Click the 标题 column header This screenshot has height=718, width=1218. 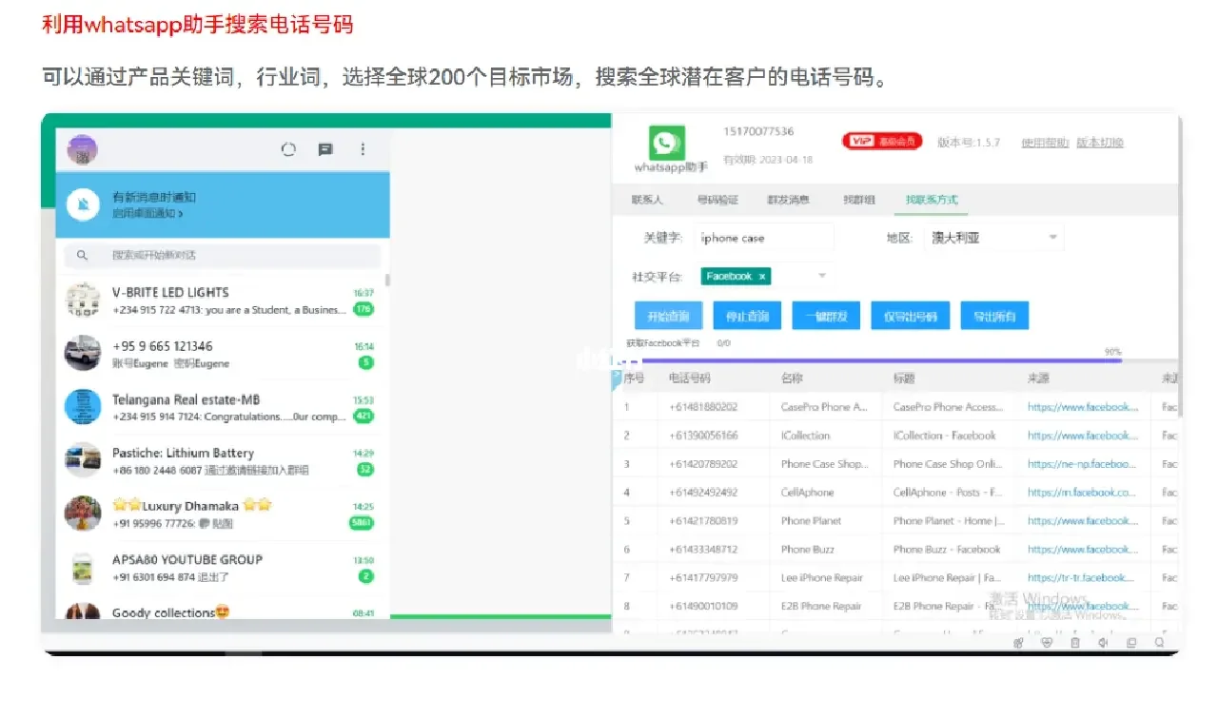click(904, 378)
